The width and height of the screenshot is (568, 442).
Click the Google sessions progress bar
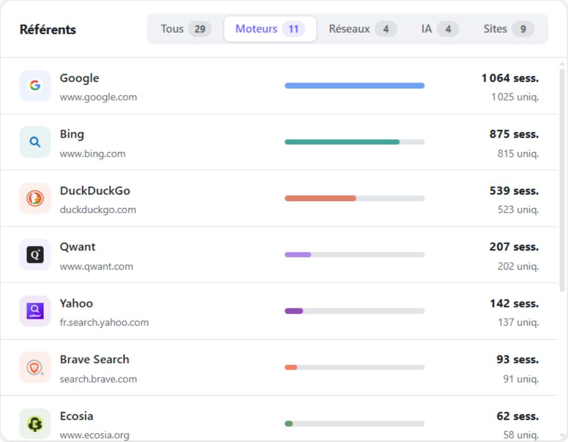click(355, 86)
